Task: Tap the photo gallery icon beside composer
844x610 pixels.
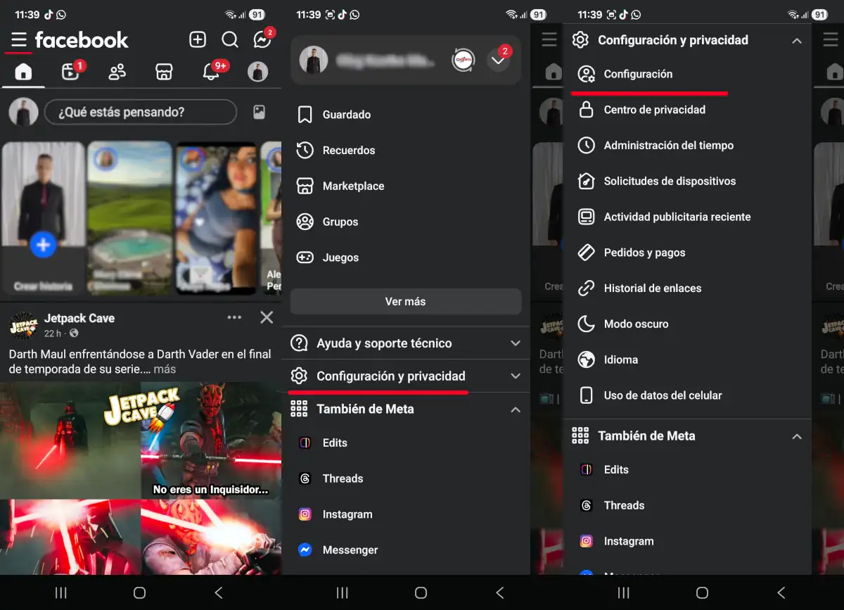Action: click(260, 112)
